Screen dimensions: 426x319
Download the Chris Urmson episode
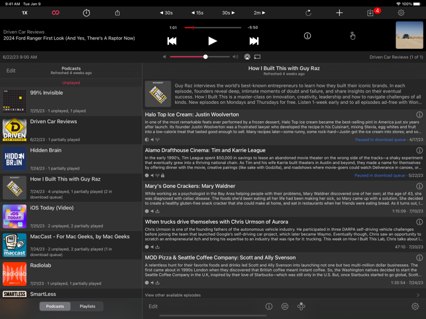coord(157,247)
